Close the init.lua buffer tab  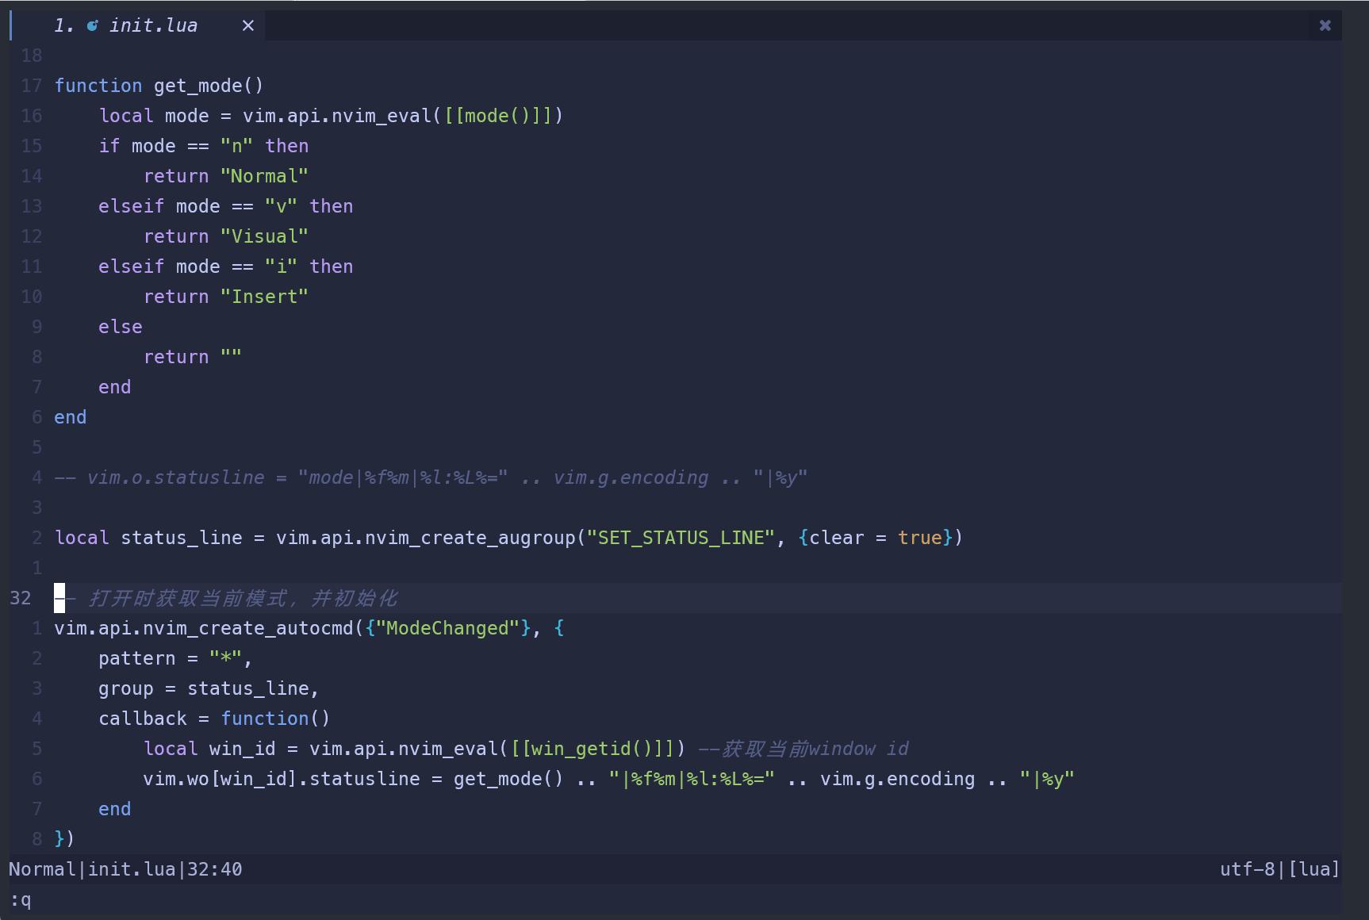pyautogui.click(x=248, y=25)
